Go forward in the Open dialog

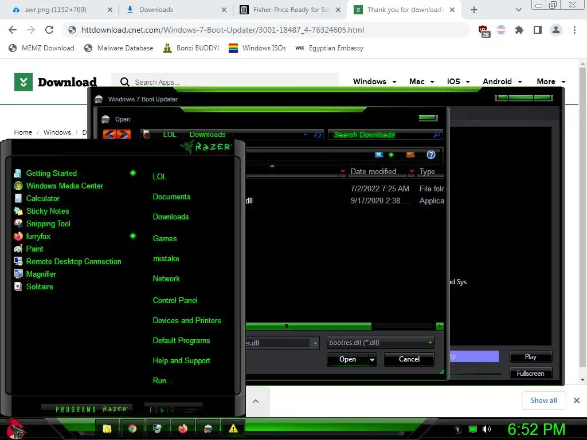click(x=124, y=134)
